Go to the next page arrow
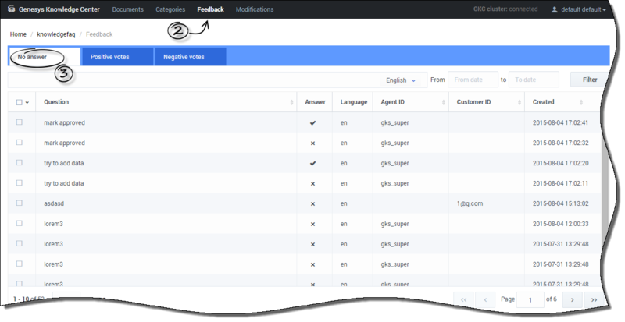The image size is (625, 322). pyautogui.click(x=573, y=299)
